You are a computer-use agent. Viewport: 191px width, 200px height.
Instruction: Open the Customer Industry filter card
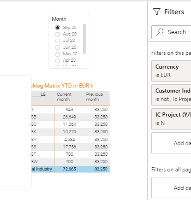tap(171, 95)
